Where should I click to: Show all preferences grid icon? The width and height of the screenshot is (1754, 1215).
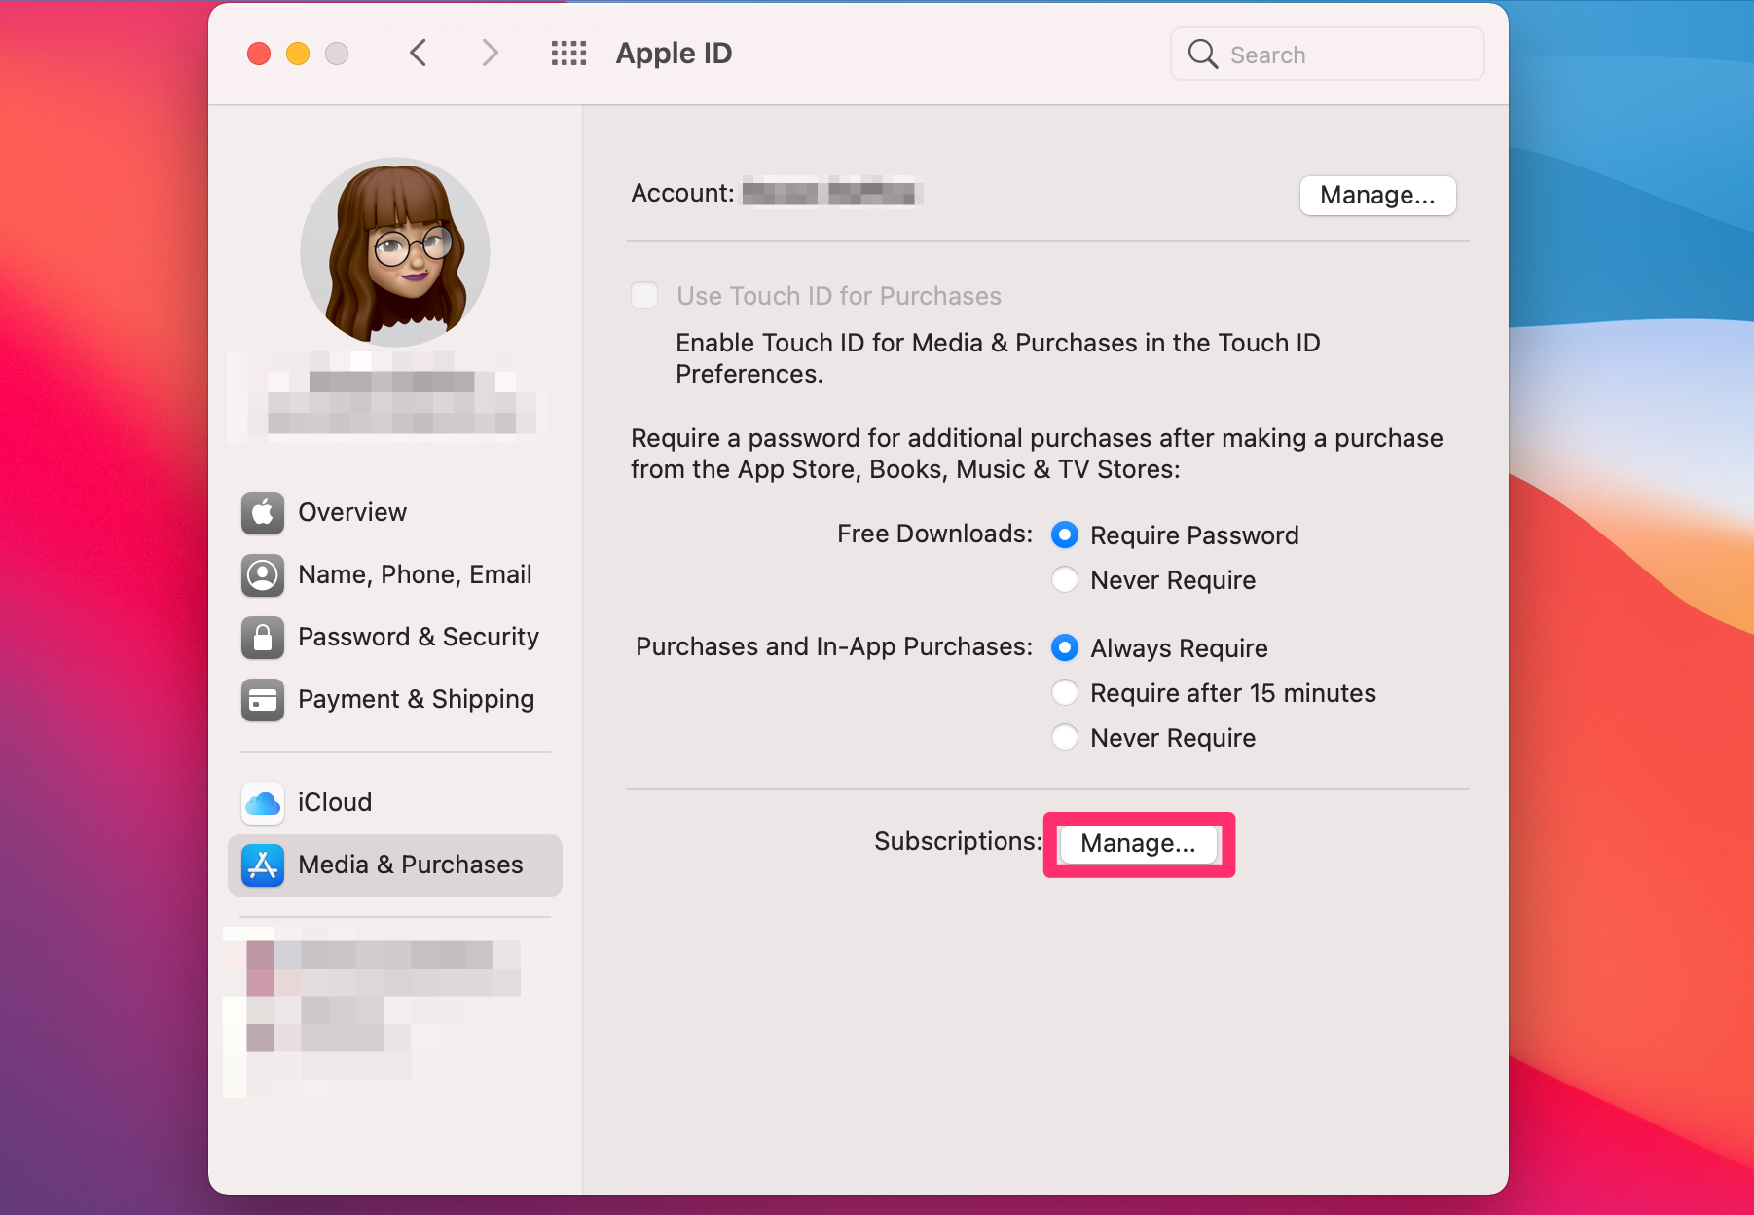(568, 54)
